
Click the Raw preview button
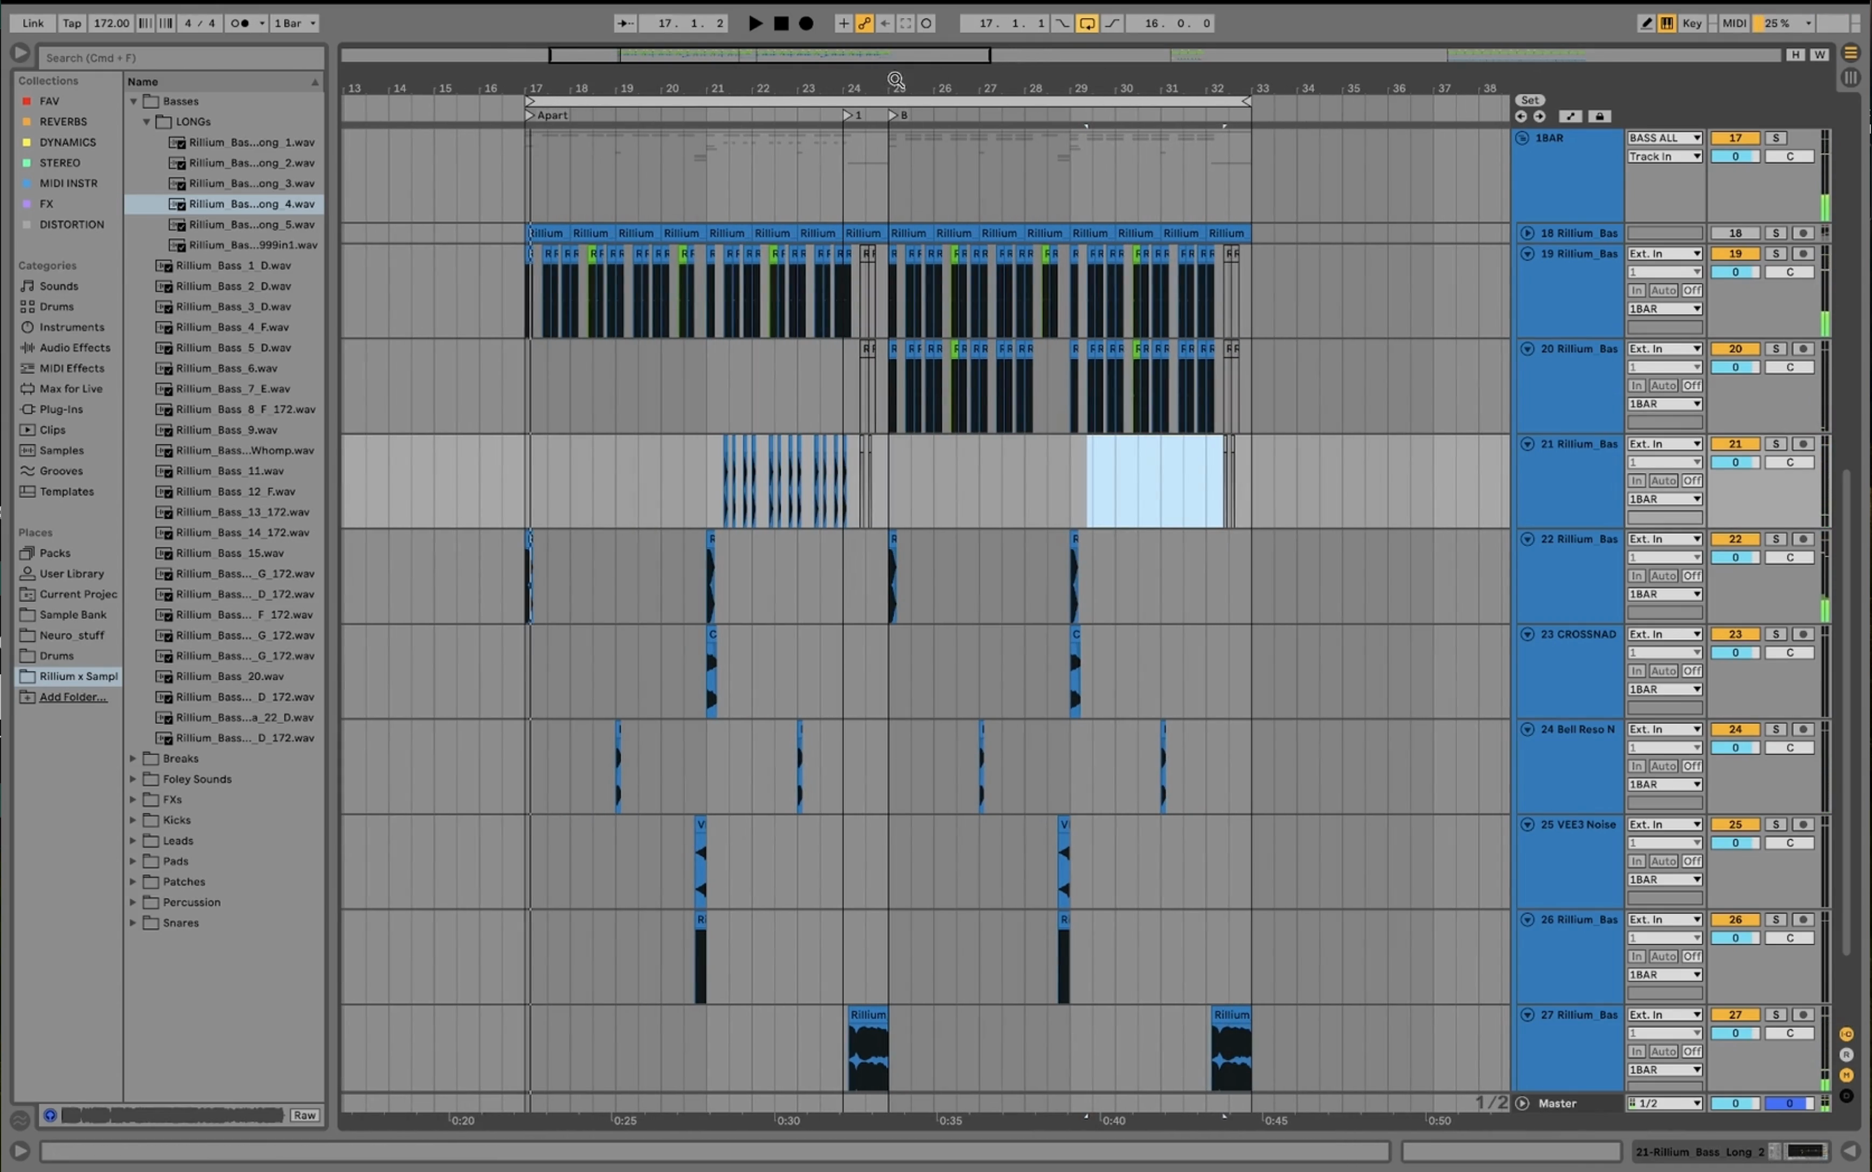[x=304, y=1115]
